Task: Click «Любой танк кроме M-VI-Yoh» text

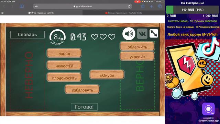Action: 192,34
